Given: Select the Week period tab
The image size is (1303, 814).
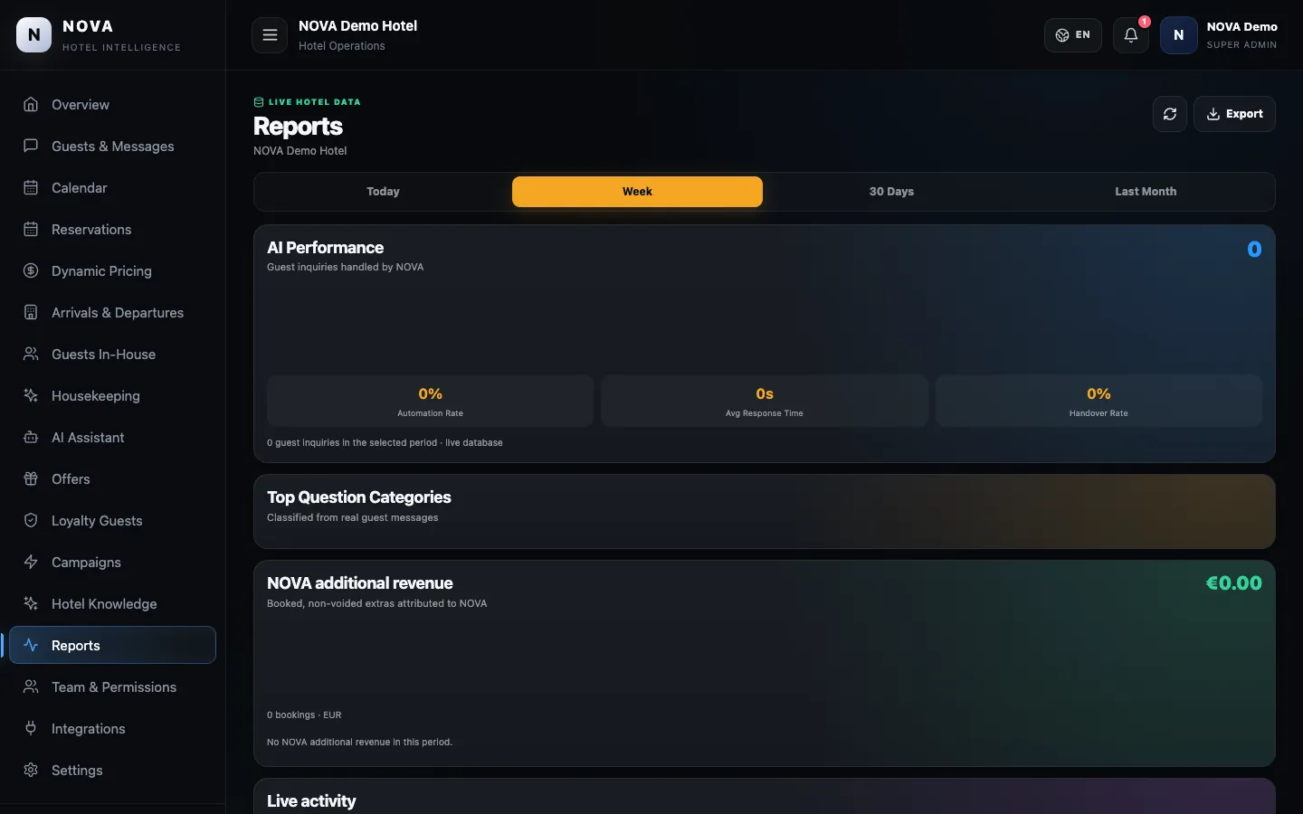Looking at the screenshot, I should click(x=637, y=192).
